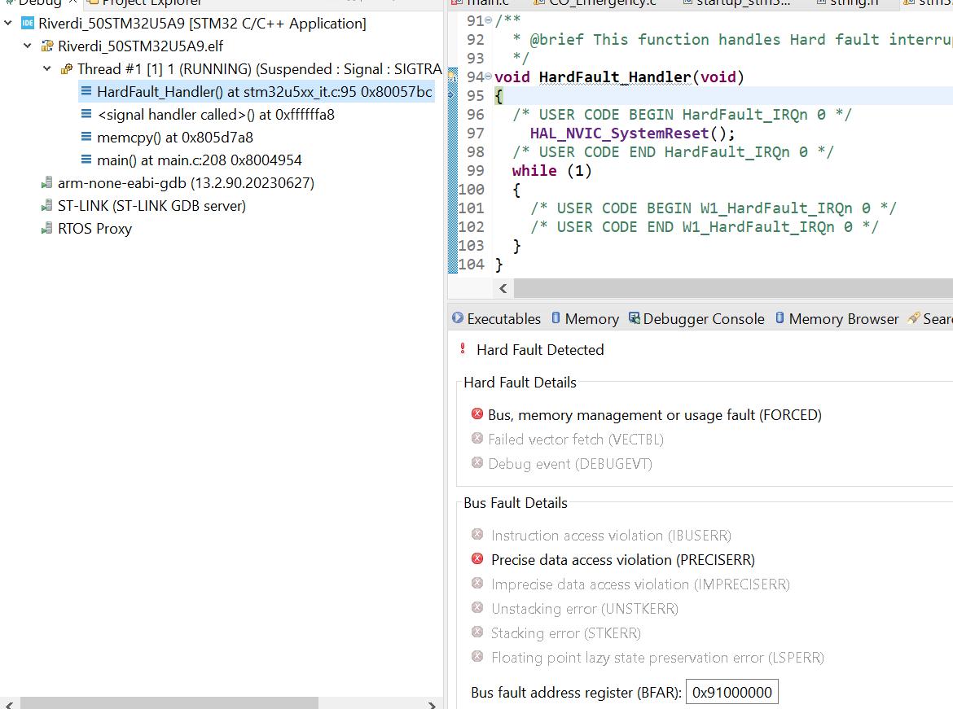Select the arm-none-eabi-gdb process icon
The image size is (953, 709).
pyautogui.click(x=46, y=182)
